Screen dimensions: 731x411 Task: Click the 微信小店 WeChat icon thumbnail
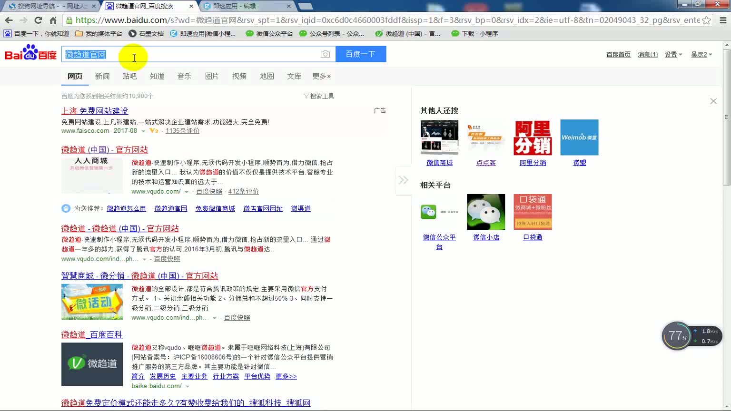(x=486, y=212)
